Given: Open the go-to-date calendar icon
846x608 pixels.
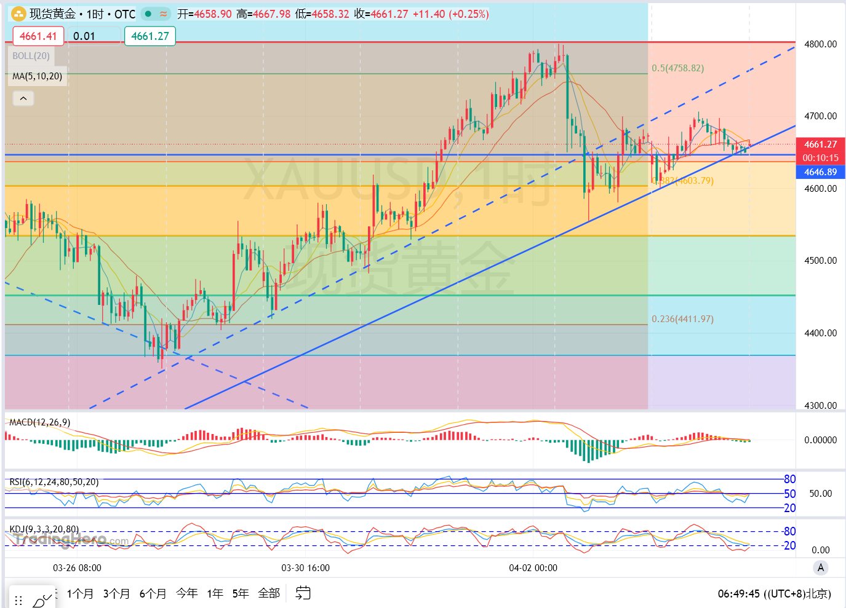Looking at the screenshot, I should point(303,593).
